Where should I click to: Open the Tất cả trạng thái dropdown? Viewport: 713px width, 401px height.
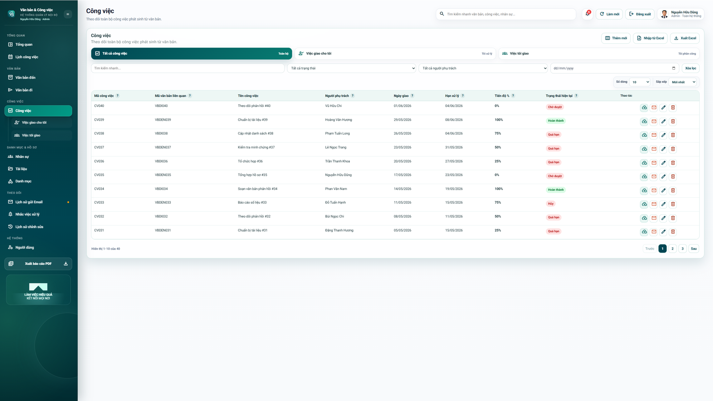click(x=352, y=68)
